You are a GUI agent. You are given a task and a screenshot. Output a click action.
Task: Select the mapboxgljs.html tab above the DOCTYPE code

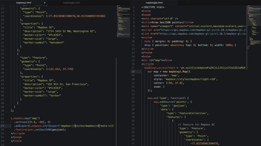click(154, 3)
